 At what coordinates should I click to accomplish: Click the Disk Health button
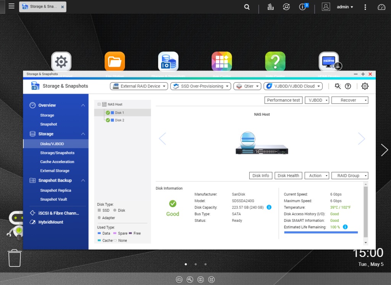(x=288, y=176)
